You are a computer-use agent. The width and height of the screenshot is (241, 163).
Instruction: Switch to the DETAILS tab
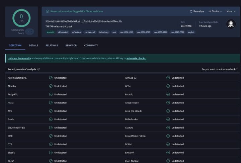click(33, 46)
